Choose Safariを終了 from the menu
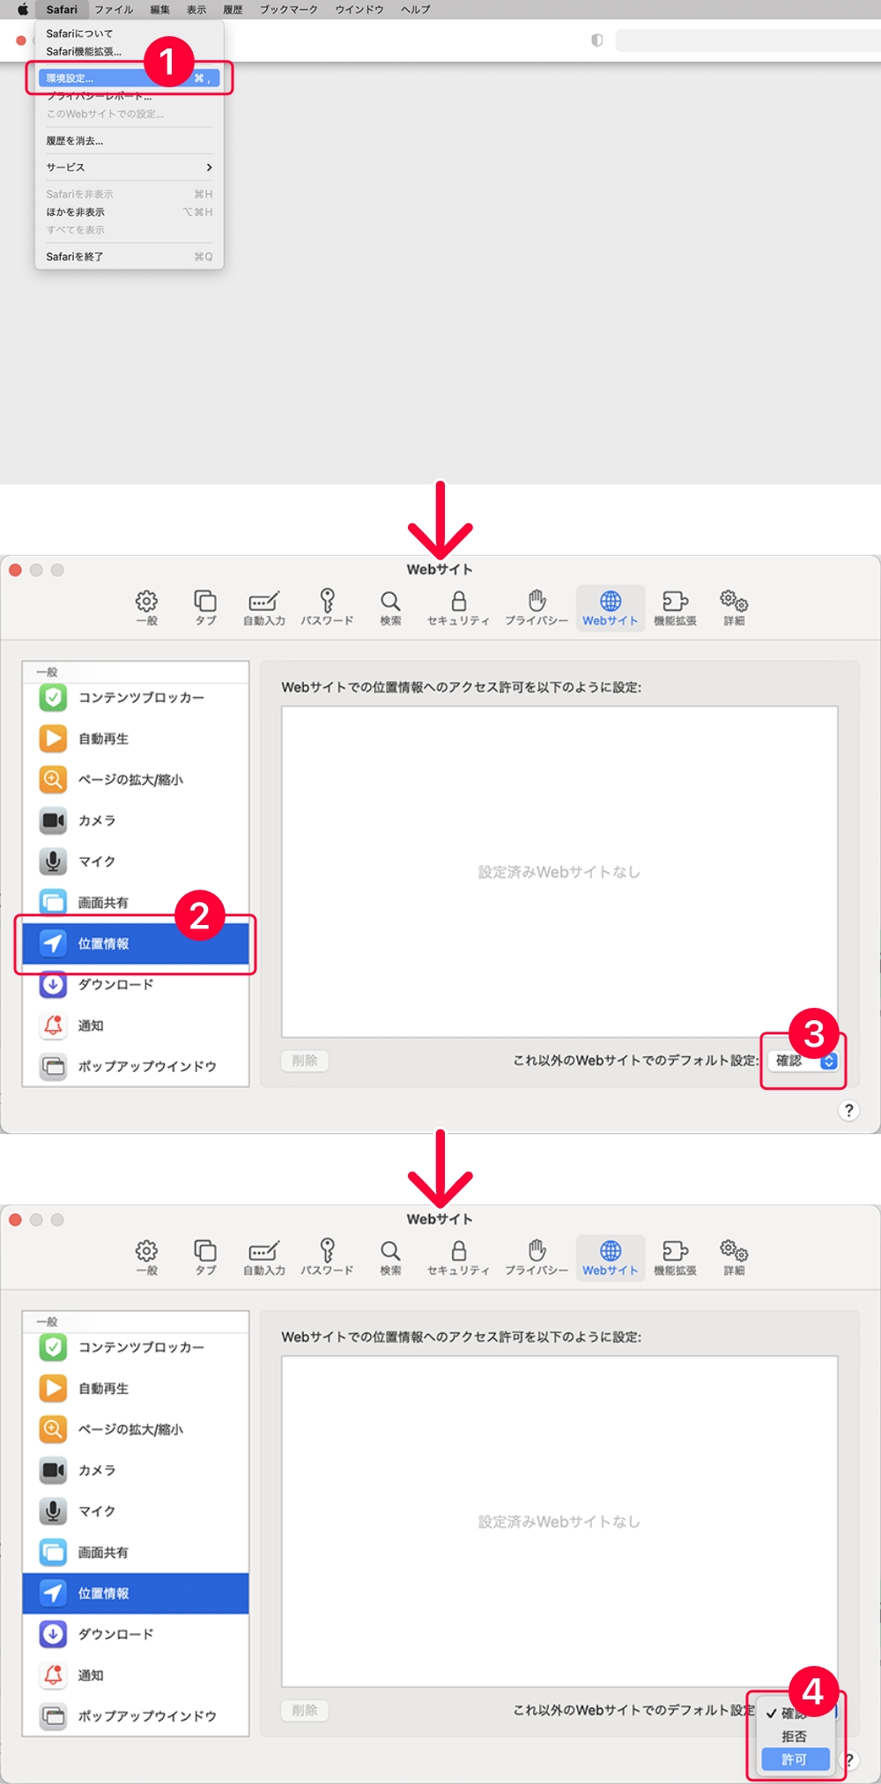This screenshot has width=881, height=1784. (129, 257)
